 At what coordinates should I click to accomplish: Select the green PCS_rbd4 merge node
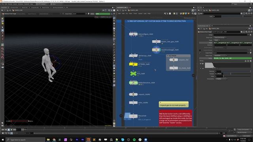[x=133, y=74]
